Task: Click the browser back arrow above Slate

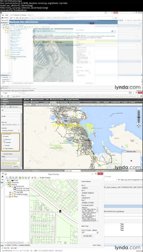Action: [x=2, y=96]
